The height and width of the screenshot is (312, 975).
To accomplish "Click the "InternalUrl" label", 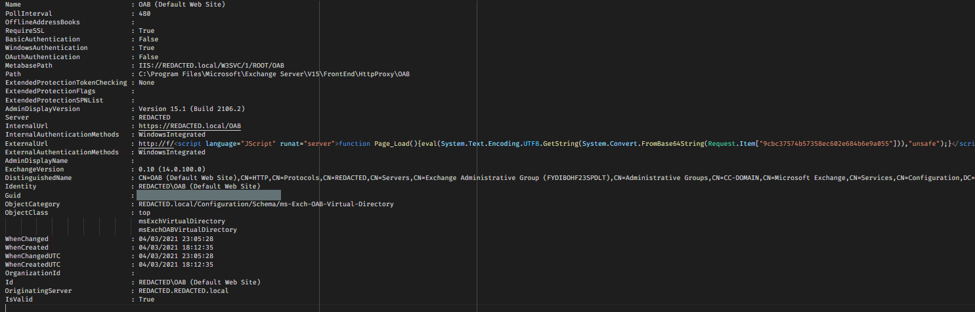I will click(27, 126).
